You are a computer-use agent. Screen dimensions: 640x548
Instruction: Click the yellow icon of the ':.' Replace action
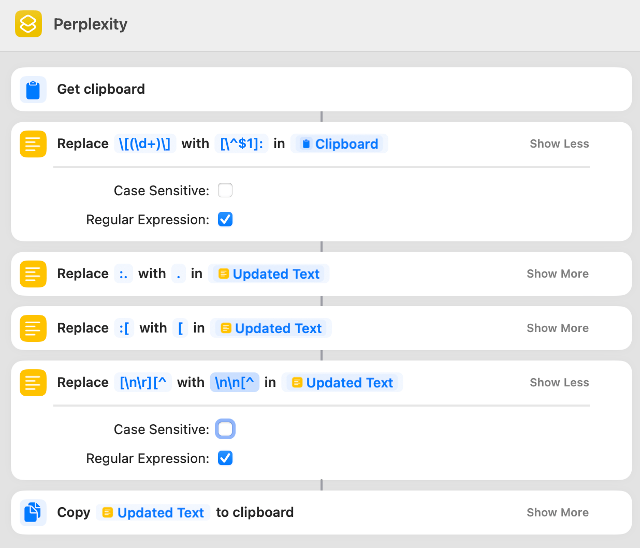[x=33, y=273]
